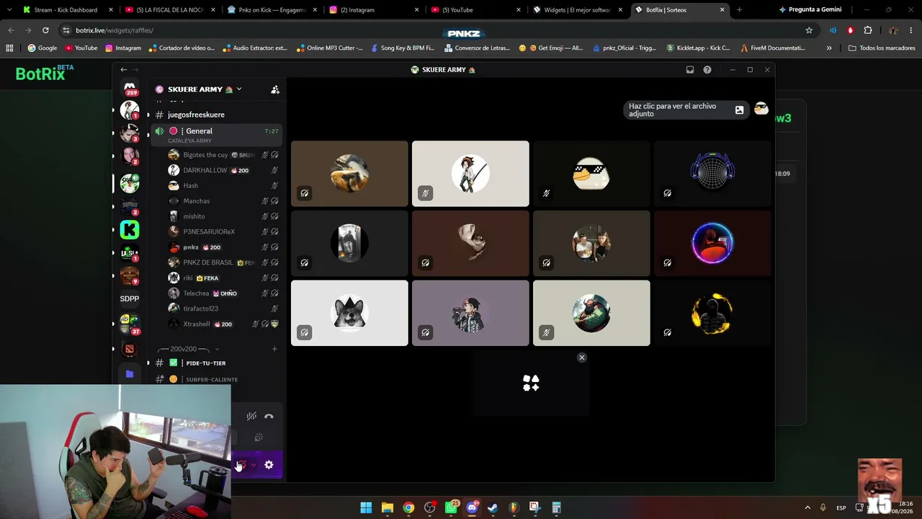Bookmark this page with the star icon
The image size is (922, 519).
(809, 30)
